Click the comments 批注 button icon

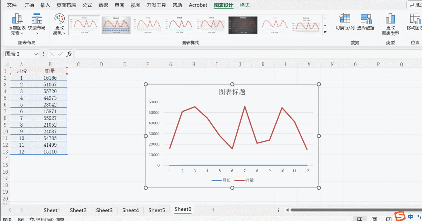411,5
